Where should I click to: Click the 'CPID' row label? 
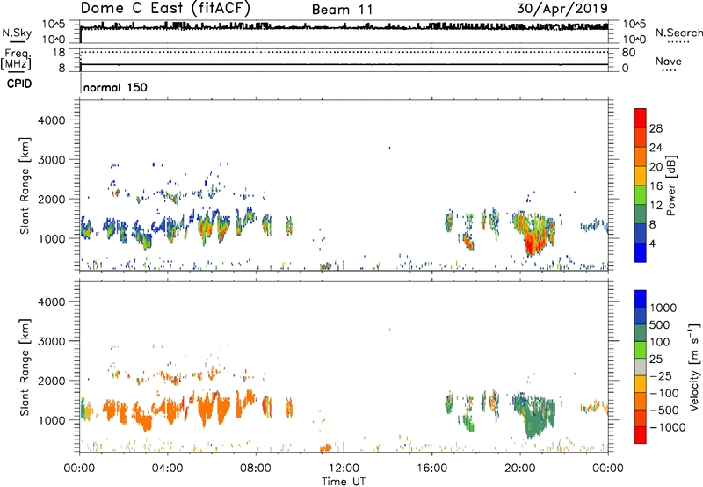click(x=18, y=84)
